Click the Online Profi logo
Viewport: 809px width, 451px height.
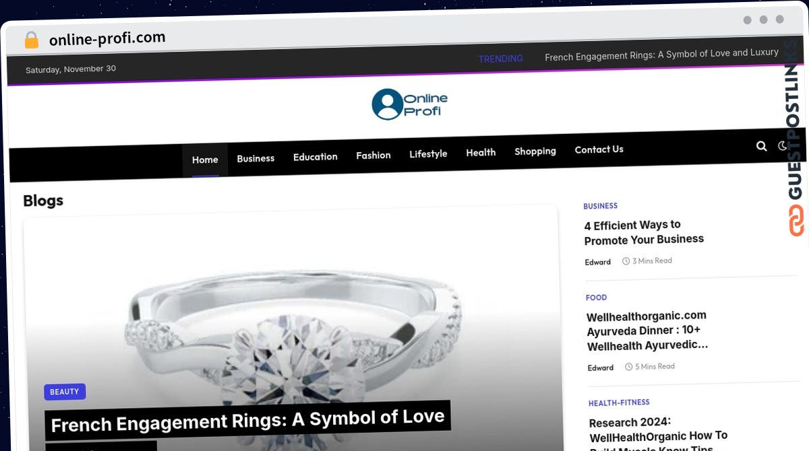point(409,104)
